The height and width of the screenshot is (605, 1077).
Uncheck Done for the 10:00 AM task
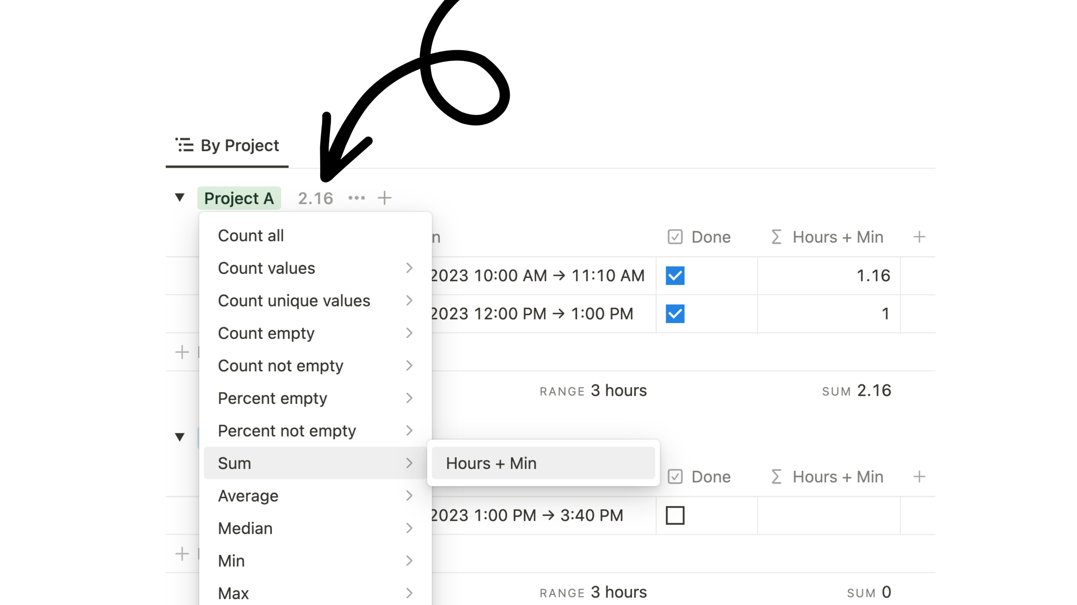(675, 276)
